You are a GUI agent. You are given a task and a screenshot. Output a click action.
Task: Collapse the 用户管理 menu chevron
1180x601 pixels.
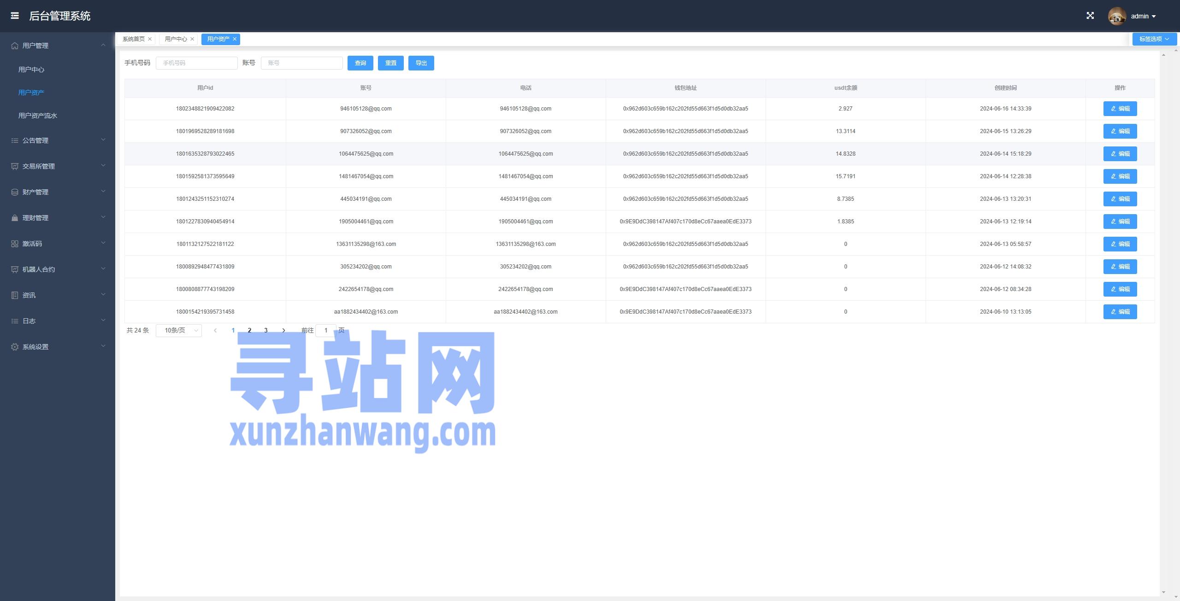tap(103, 45)
